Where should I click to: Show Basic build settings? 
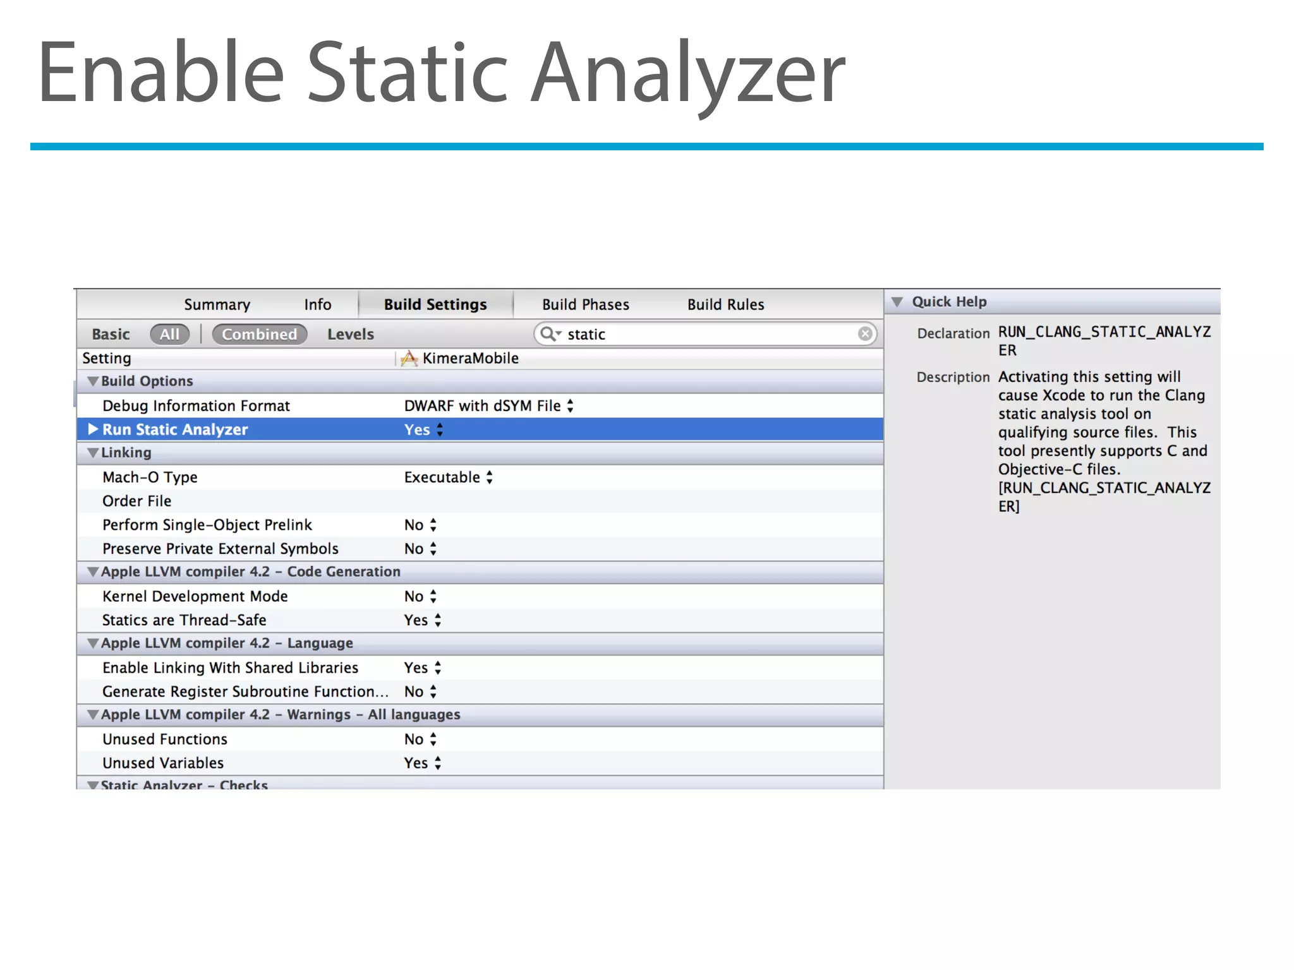[111, 334]
